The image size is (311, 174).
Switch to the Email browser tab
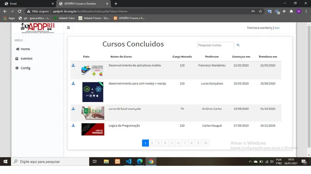tap(28, 3)
